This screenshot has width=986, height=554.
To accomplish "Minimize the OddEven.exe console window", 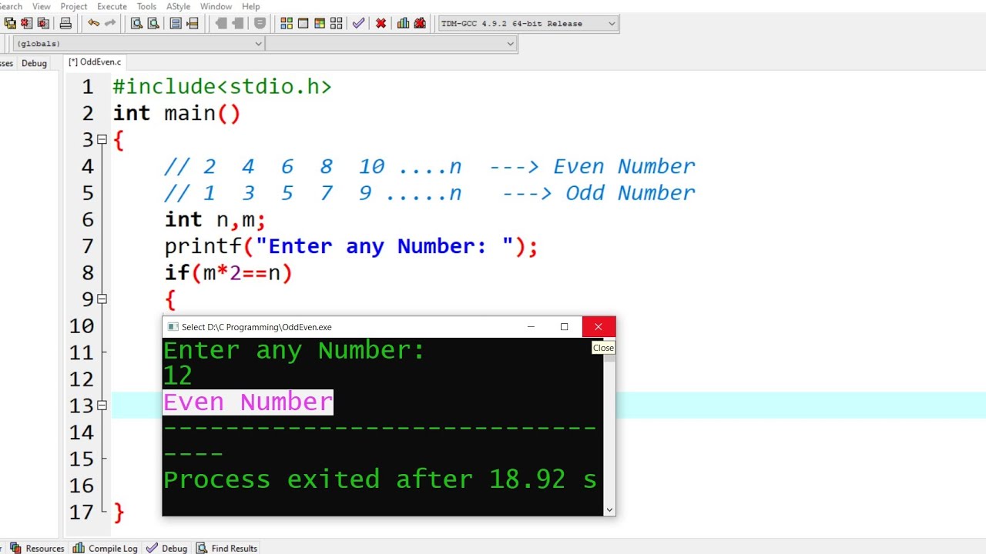I will (x=531, y=327).
